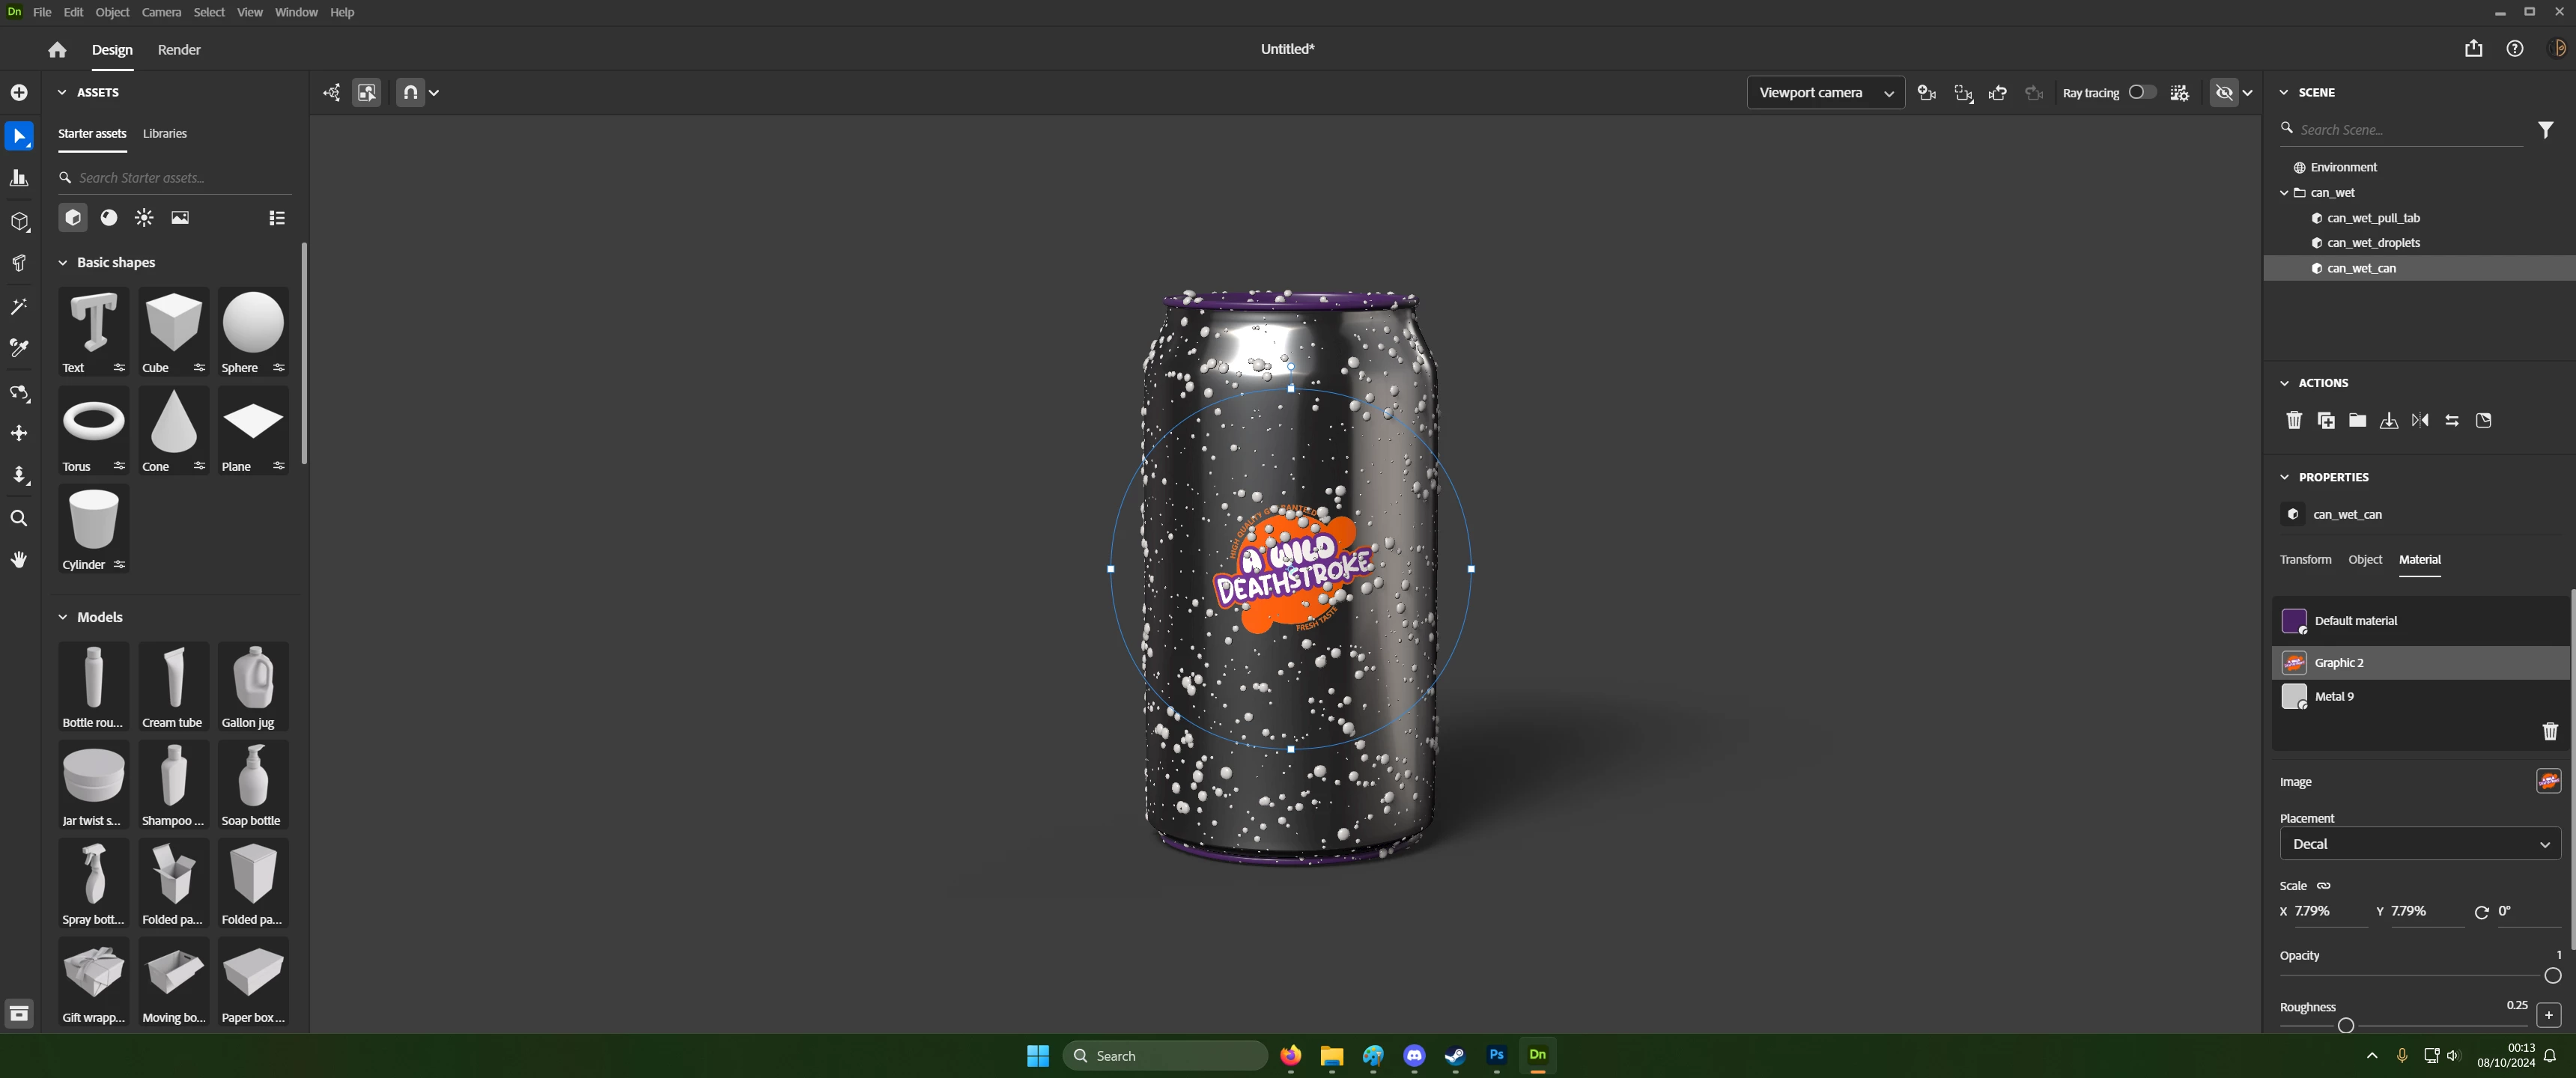Select the Magic Wand tool

[19, 307]
